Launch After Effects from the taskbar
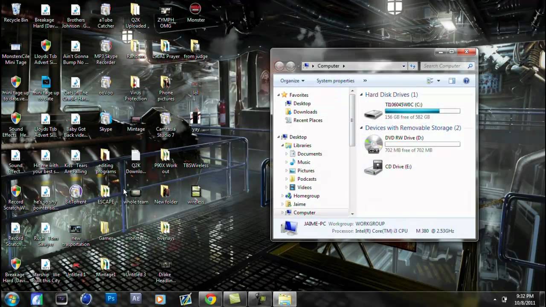Screen dimensions: 546x307 pos(136,298)
